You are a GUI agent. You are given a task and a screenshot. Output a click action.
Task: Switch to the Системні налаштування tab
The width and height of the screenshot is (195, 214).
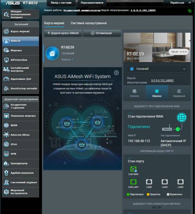(x=89, y=23)
